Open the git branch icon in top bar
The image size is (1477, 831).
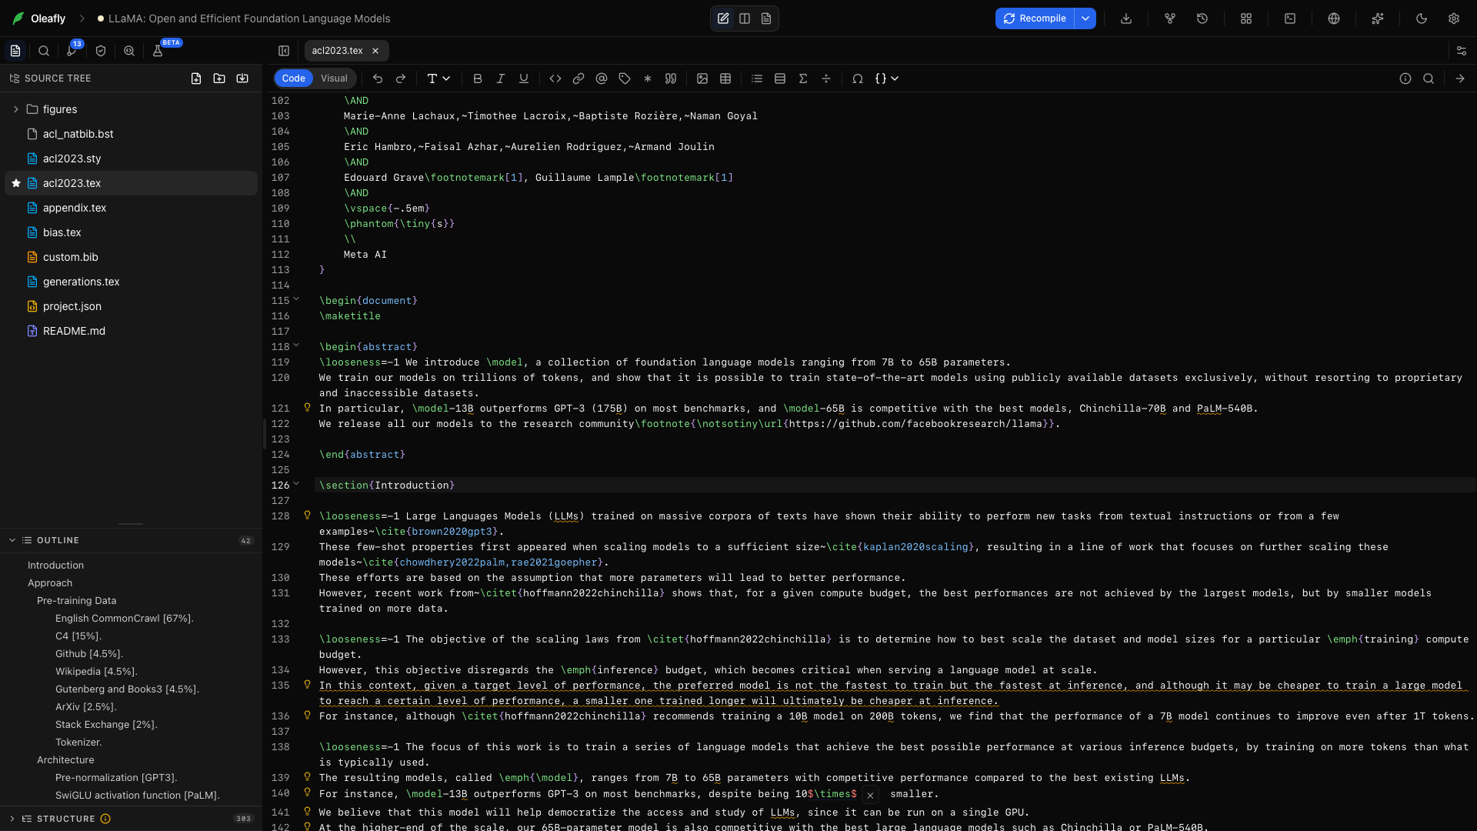pos(1170,18)
